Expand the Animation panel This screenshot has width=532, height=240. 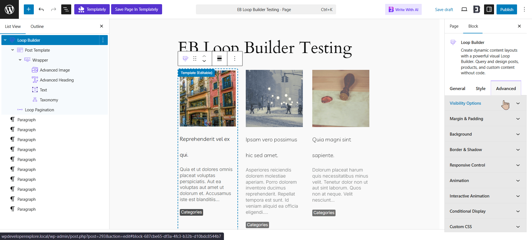tap(485, 181)
